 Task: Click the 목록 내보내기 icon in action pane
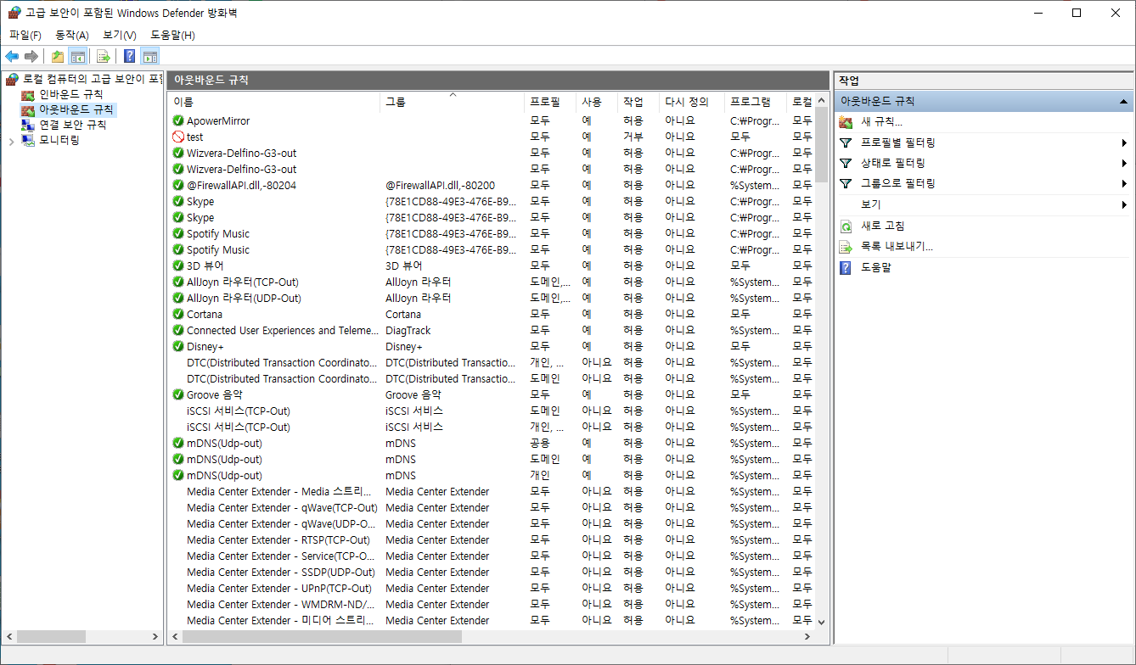(x=846, y=247)
